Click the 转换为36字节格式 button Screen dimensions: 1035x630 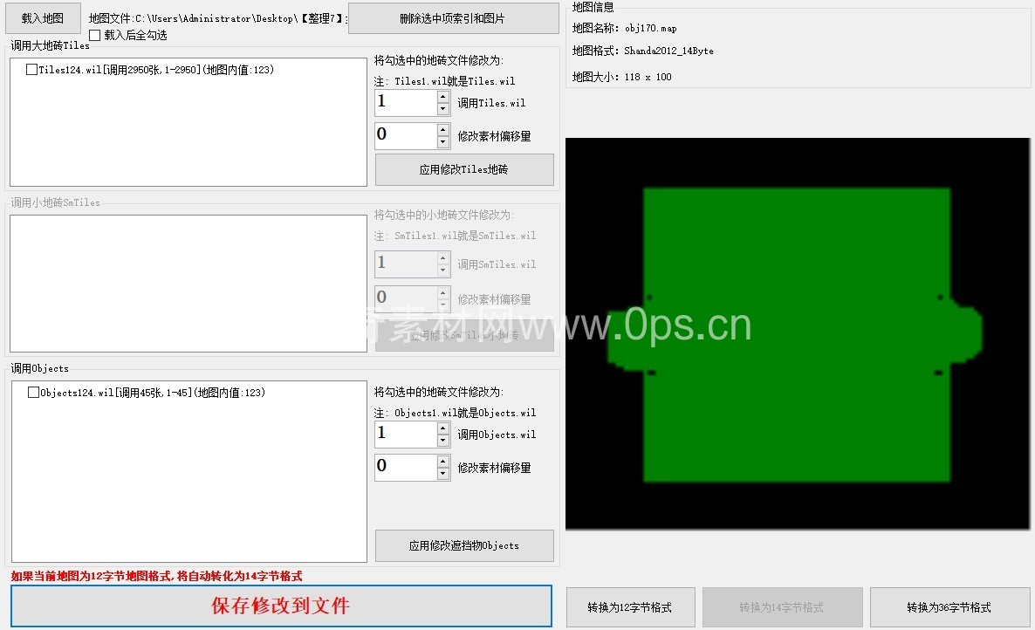click(x=949, y=607)
